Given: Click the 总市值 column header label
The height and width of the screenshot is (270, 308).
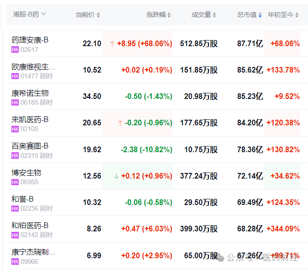Looking at the screenshot, I should [246, 15].
